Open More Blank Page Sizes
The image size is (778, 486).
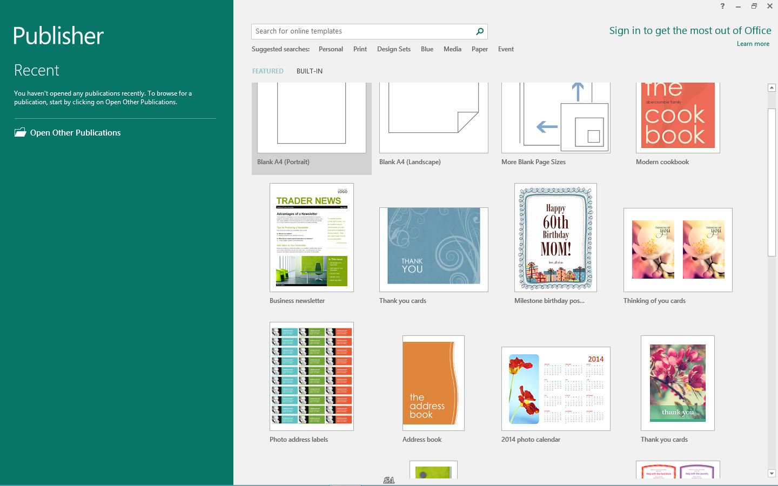pyautogui.click(x=555, y=118)
